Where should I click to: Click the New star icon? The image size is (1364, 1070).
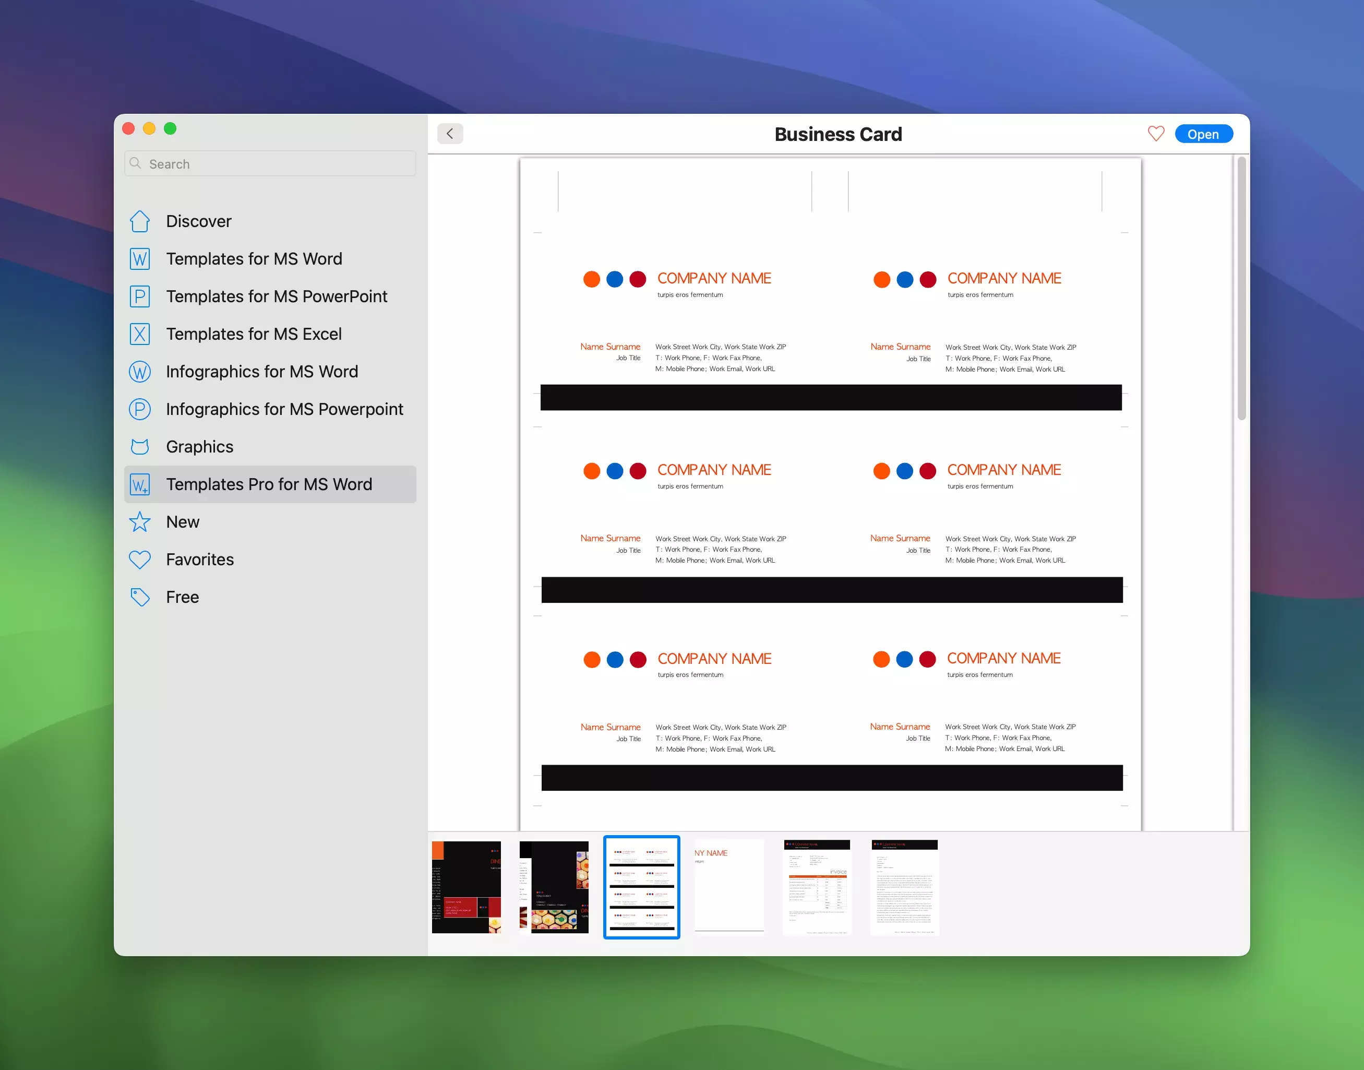(140, 522)
